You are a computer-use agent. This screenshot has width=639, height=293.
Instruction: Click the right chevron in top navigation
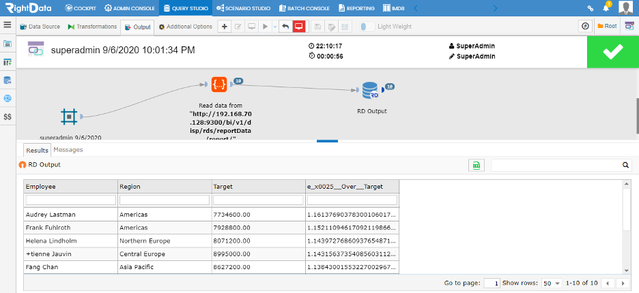click(x=495, y=7)
